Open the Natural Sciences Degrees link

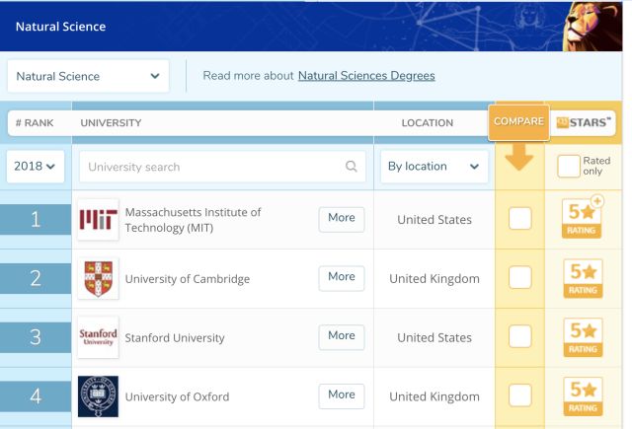click(366, 76)
